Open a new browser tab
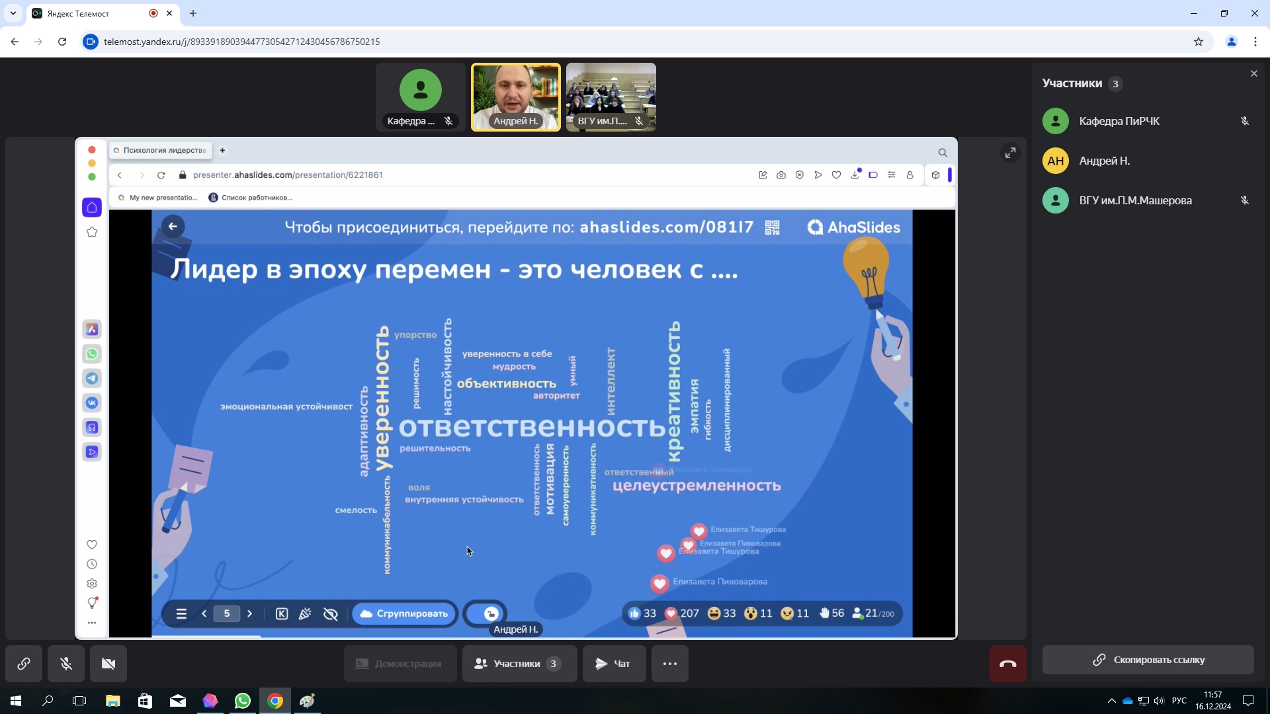1270x714 pixels. pyautogui.click(x=193, y=13)
